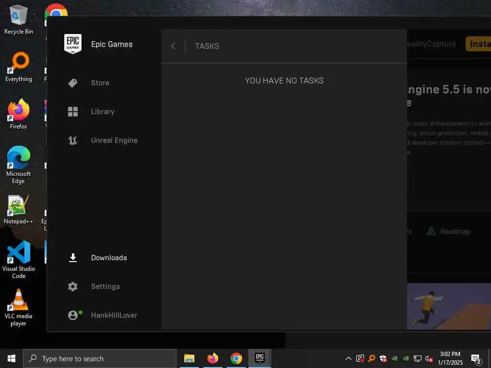Open Recycle Bin on desktop
This screenshot has height=368, width=491.
click(x=19, y=19)
